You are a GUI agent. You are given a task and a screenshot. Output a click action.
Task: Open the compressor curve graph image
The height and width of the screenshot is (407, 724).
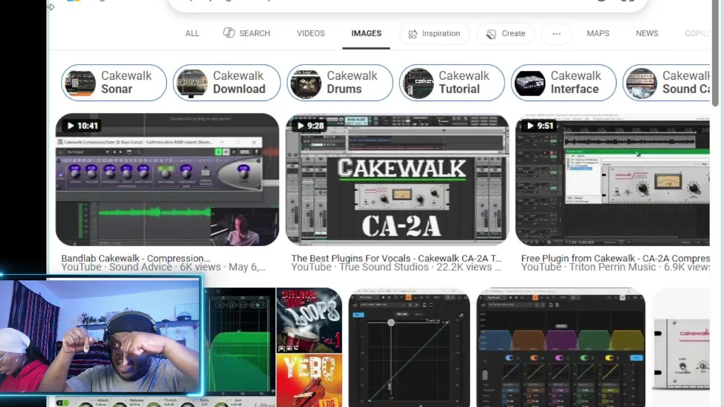tap(409, 348)
